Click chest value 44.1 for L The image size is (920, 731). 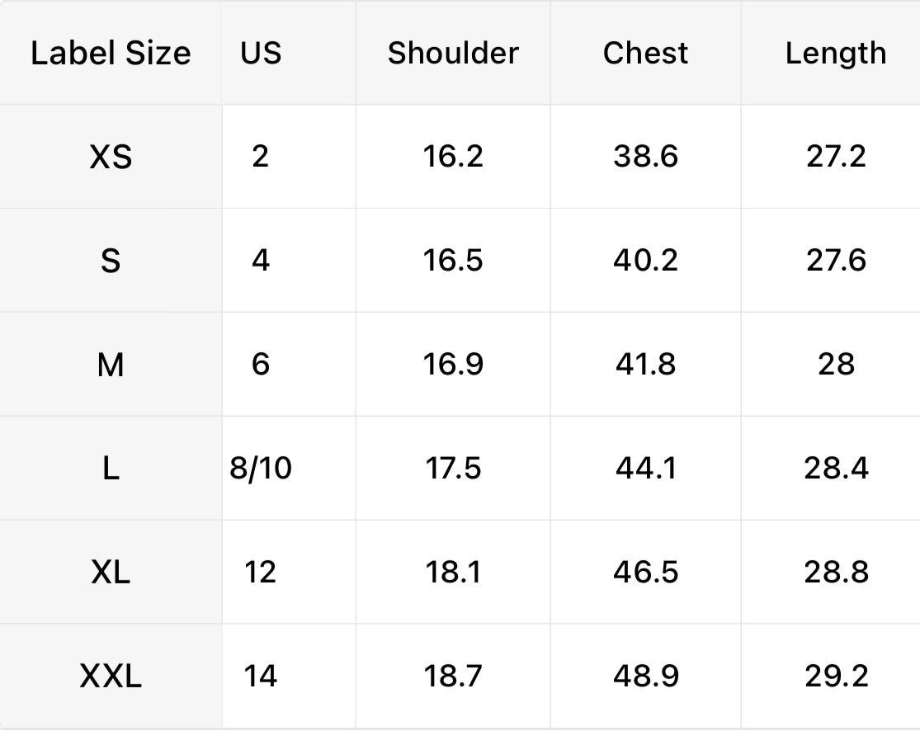[x=645, y=469]
